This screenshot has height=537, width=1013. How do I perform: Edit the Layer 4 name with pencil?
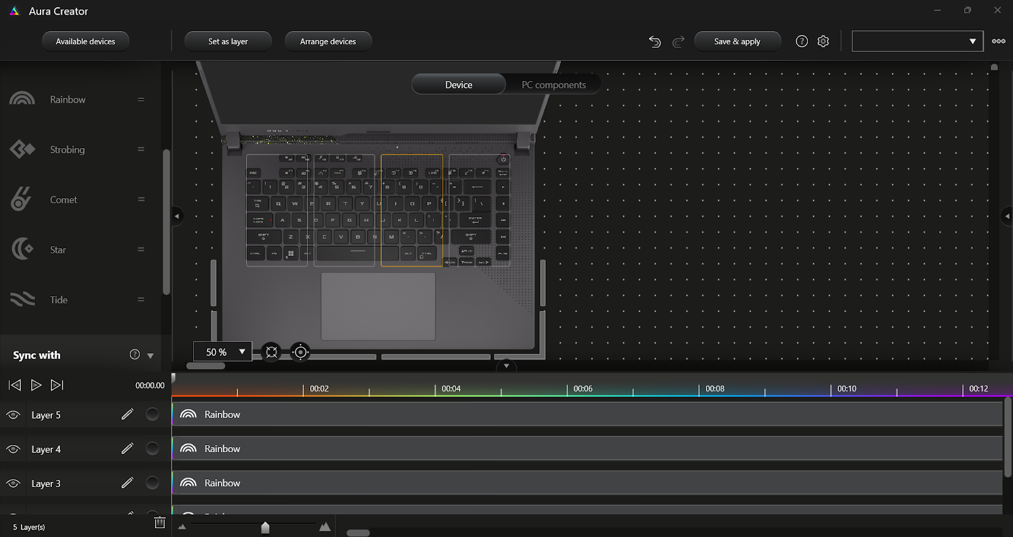click(127, 448)
